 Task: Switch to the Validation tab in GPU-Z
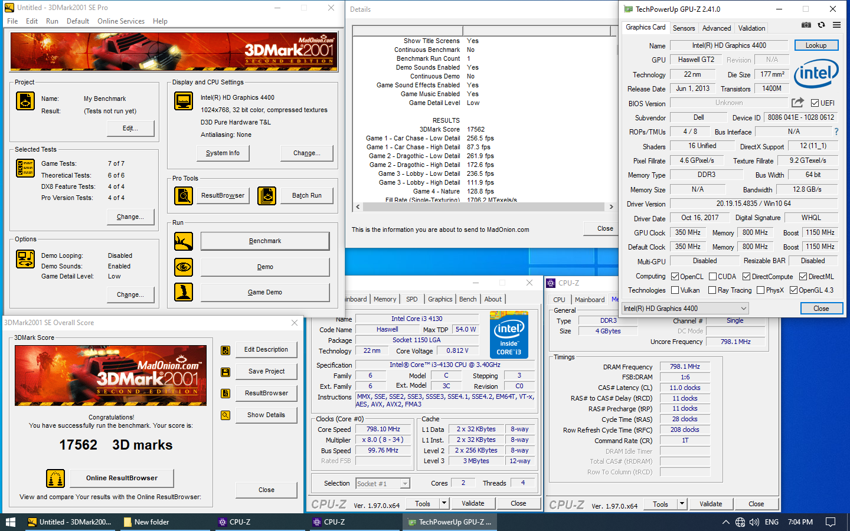751,28
